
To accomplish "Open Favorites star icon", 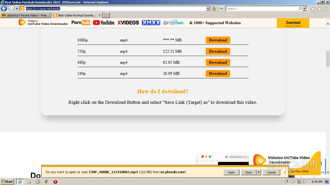I will (319, 9).
